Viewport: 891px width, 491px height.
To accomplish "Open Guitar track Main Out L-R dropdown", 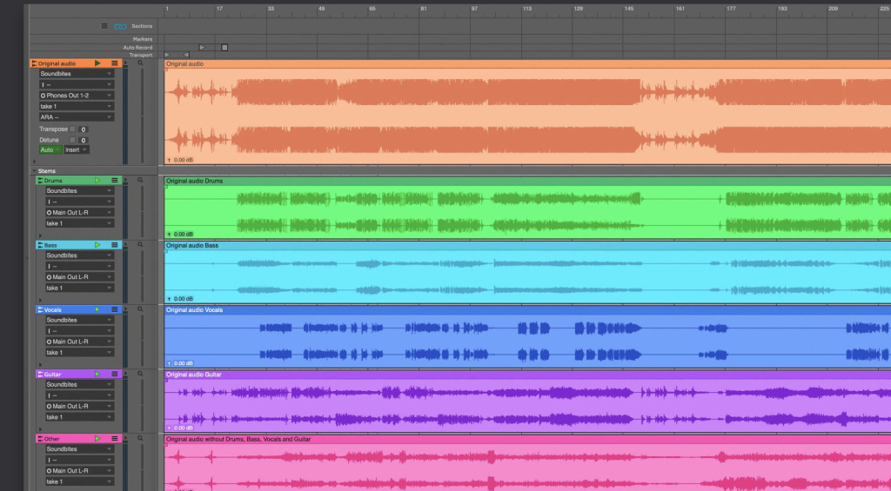I will (x=79, y=406).
